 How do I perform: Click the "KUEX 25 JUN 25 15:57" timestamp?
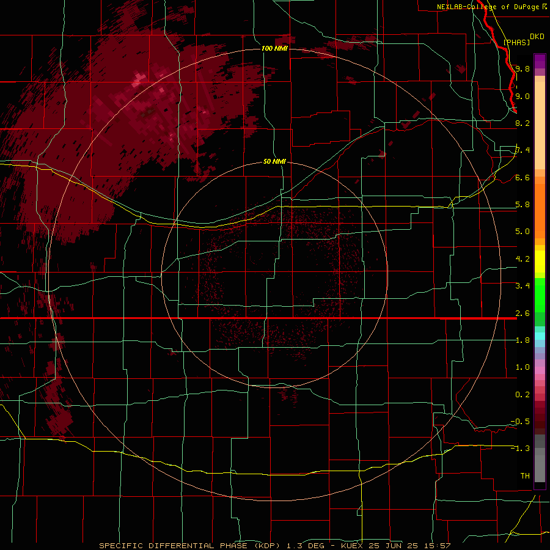[395, 546]
